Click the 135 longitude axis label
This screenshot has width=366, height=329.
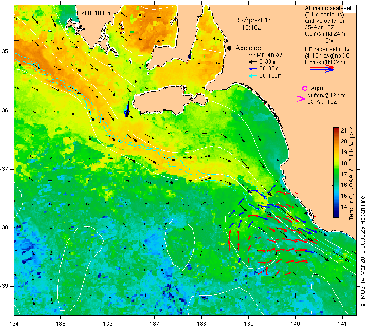61,324
